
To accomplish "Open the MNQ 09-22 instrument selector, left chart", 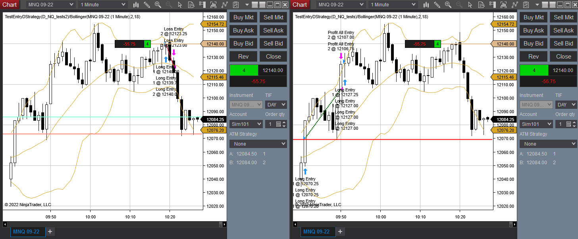I will pyautogui.click(x=50, y=5).
